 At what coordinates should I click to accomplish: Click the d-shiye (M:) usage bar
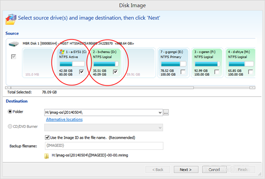coord(241,64)
